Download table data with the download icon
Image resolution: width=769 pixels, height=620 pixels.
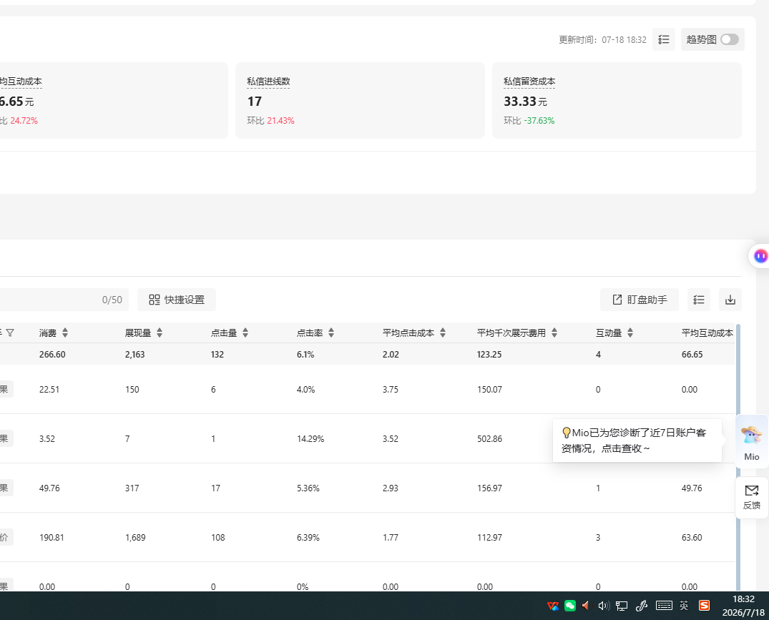(x=730, y=300)
